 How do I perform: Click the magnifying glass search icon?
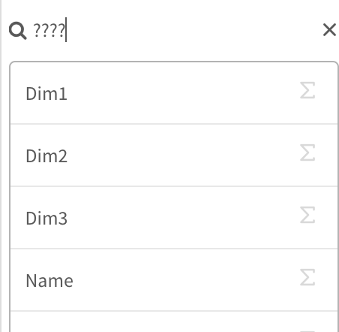tap(17, 31)
